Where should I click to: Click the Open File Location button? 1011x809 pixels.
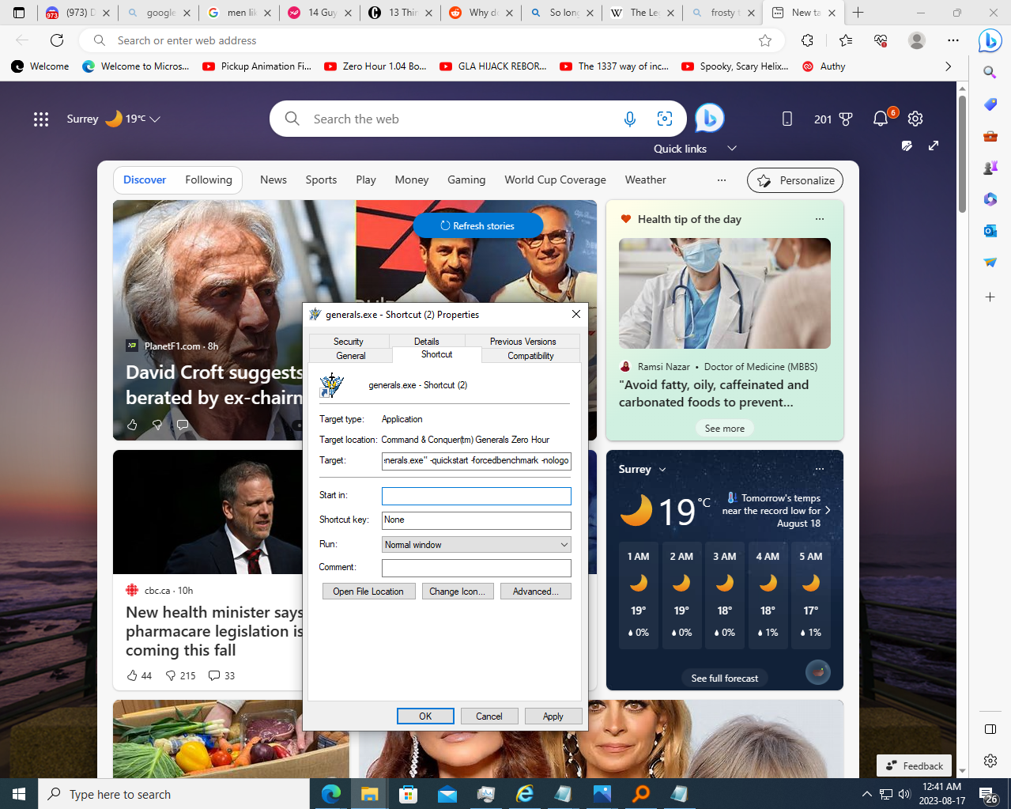click(368, 592)
